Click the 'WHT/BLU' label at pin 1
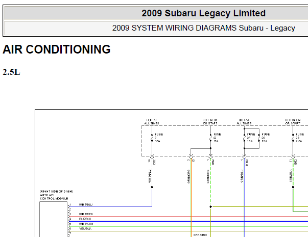Viewport: 308px width, 237px height. [86, 205]
